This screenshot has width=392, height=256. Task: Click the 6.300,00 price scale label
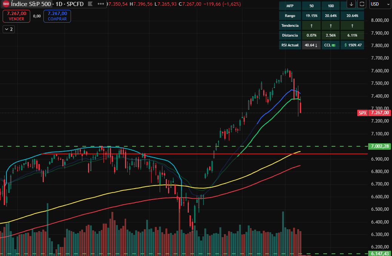click(x=380, y=235)
